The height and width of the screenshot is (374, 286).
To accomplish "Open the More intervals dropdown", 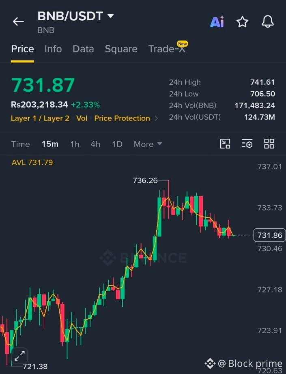I will click(148, 144).
